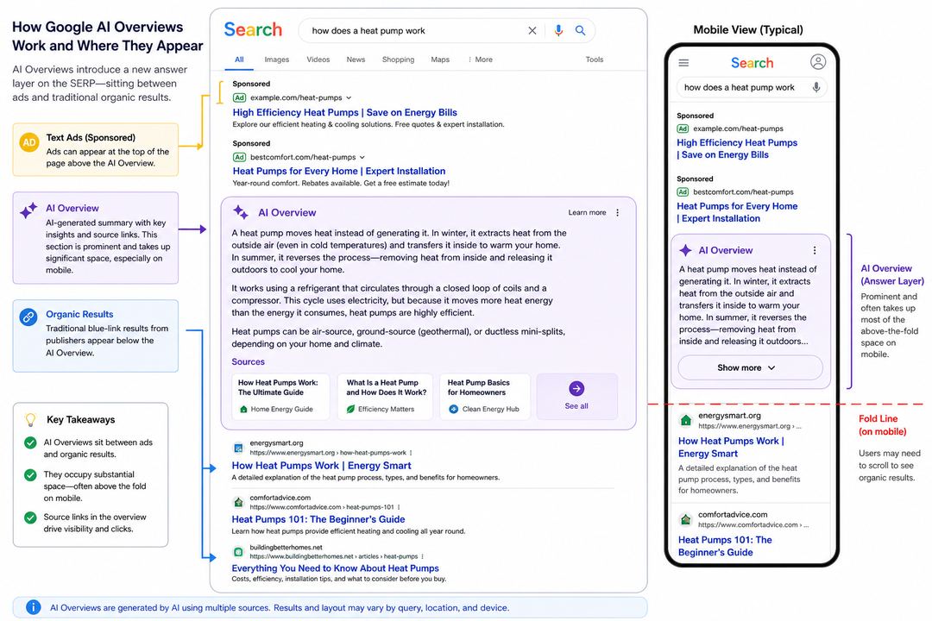Open the AI Overview three-dot menu on desktop
The image size is (932, 621).
[x=618, y=213]
